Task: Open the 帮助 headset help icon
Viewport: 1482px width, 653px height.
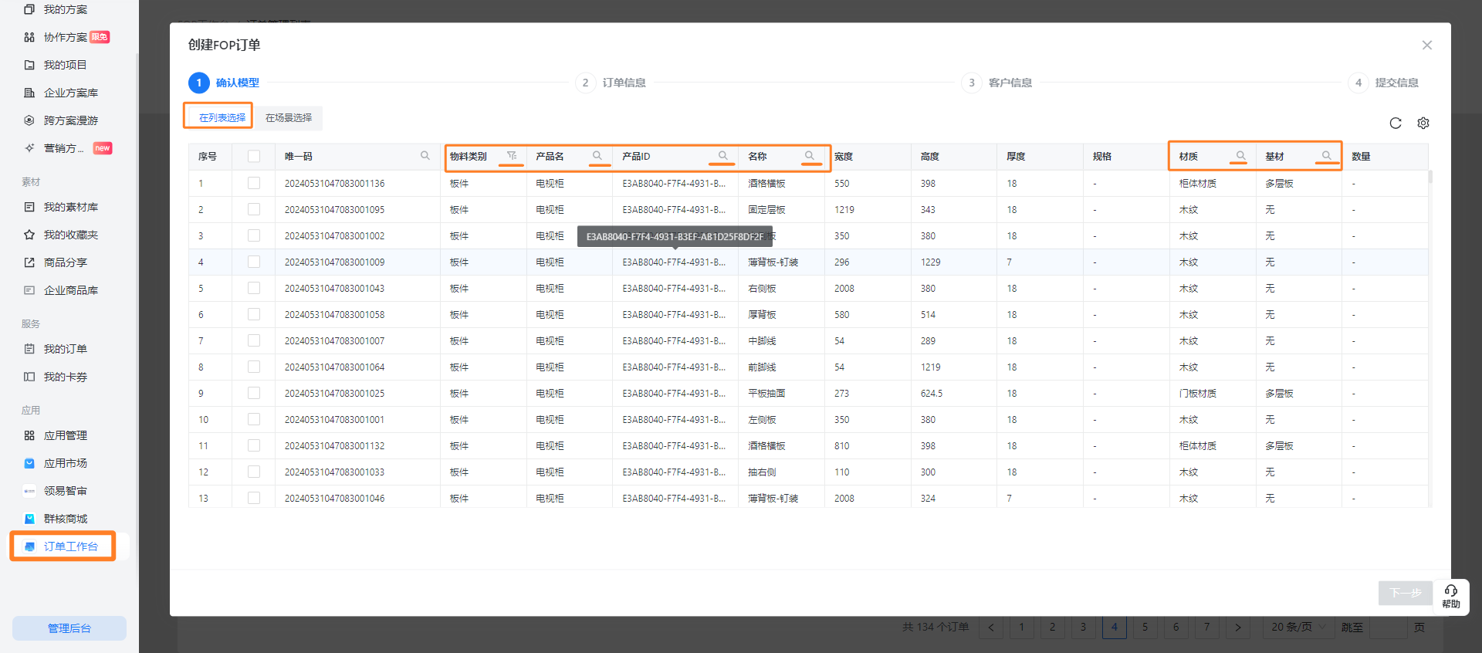Action: point(1450,596)
